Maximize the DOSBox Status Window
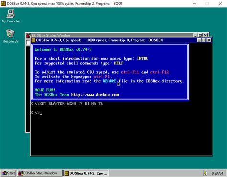227x177 pixels. [x=200, y=35]
